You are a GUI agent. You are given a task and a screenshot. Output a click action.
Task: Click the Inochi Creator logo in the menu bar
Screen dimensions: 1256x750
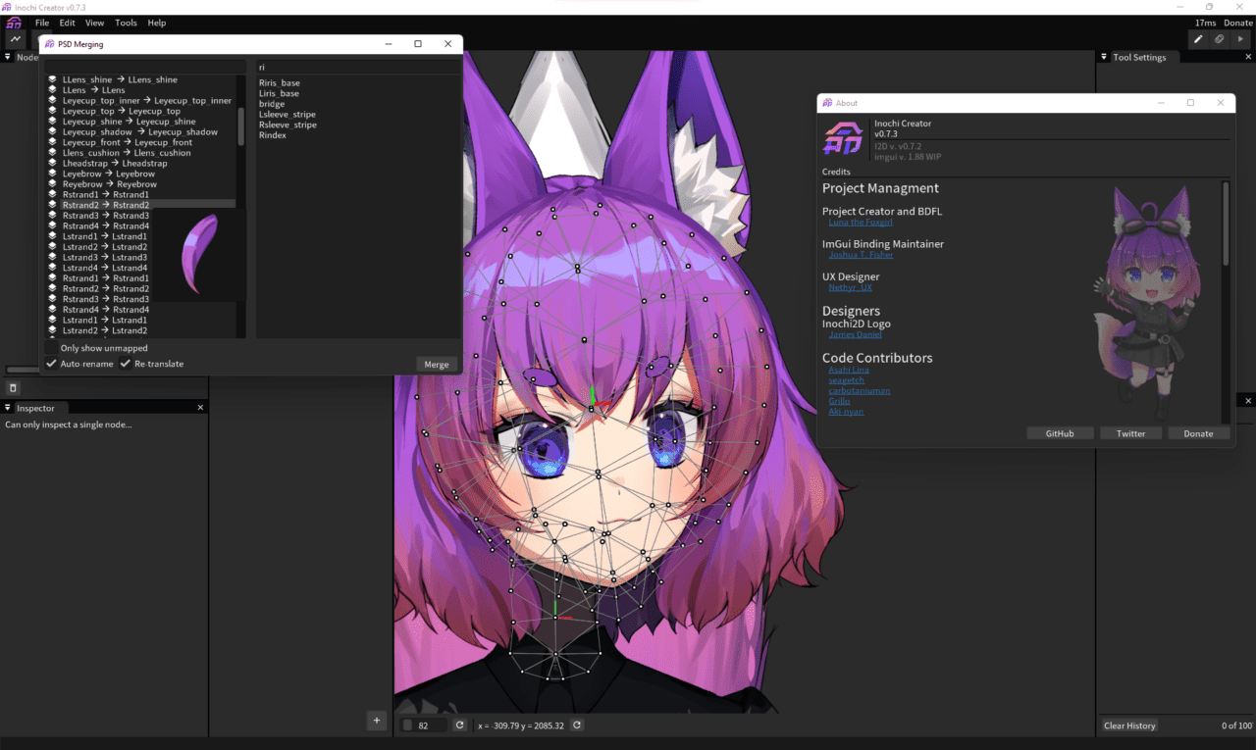[14, 23]
